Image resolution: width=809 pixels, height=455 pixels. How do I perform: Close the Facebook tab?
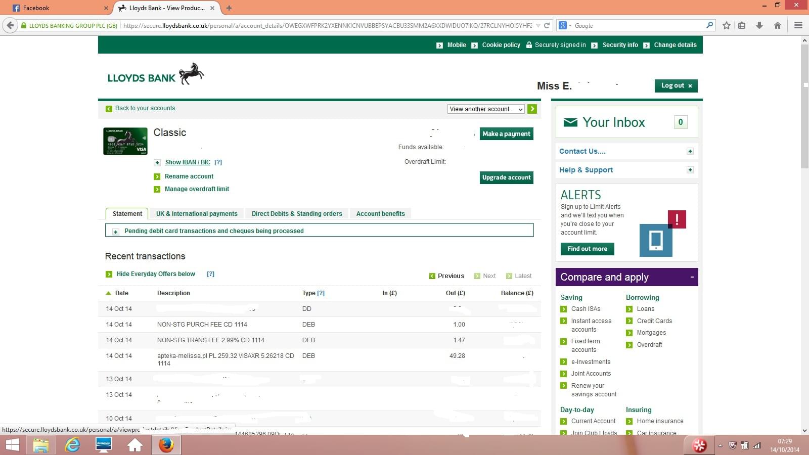pos(106,8)
